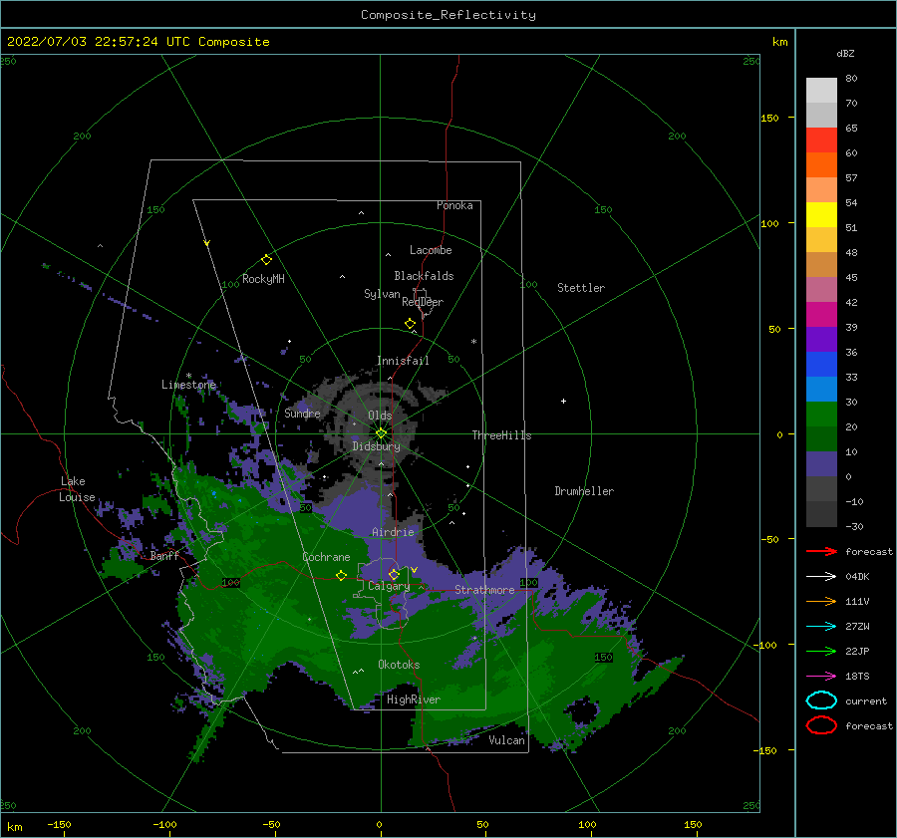Click the Calgary city label
Image resolution: width=897 pixels, height=838 pixels.
point(389,586)
